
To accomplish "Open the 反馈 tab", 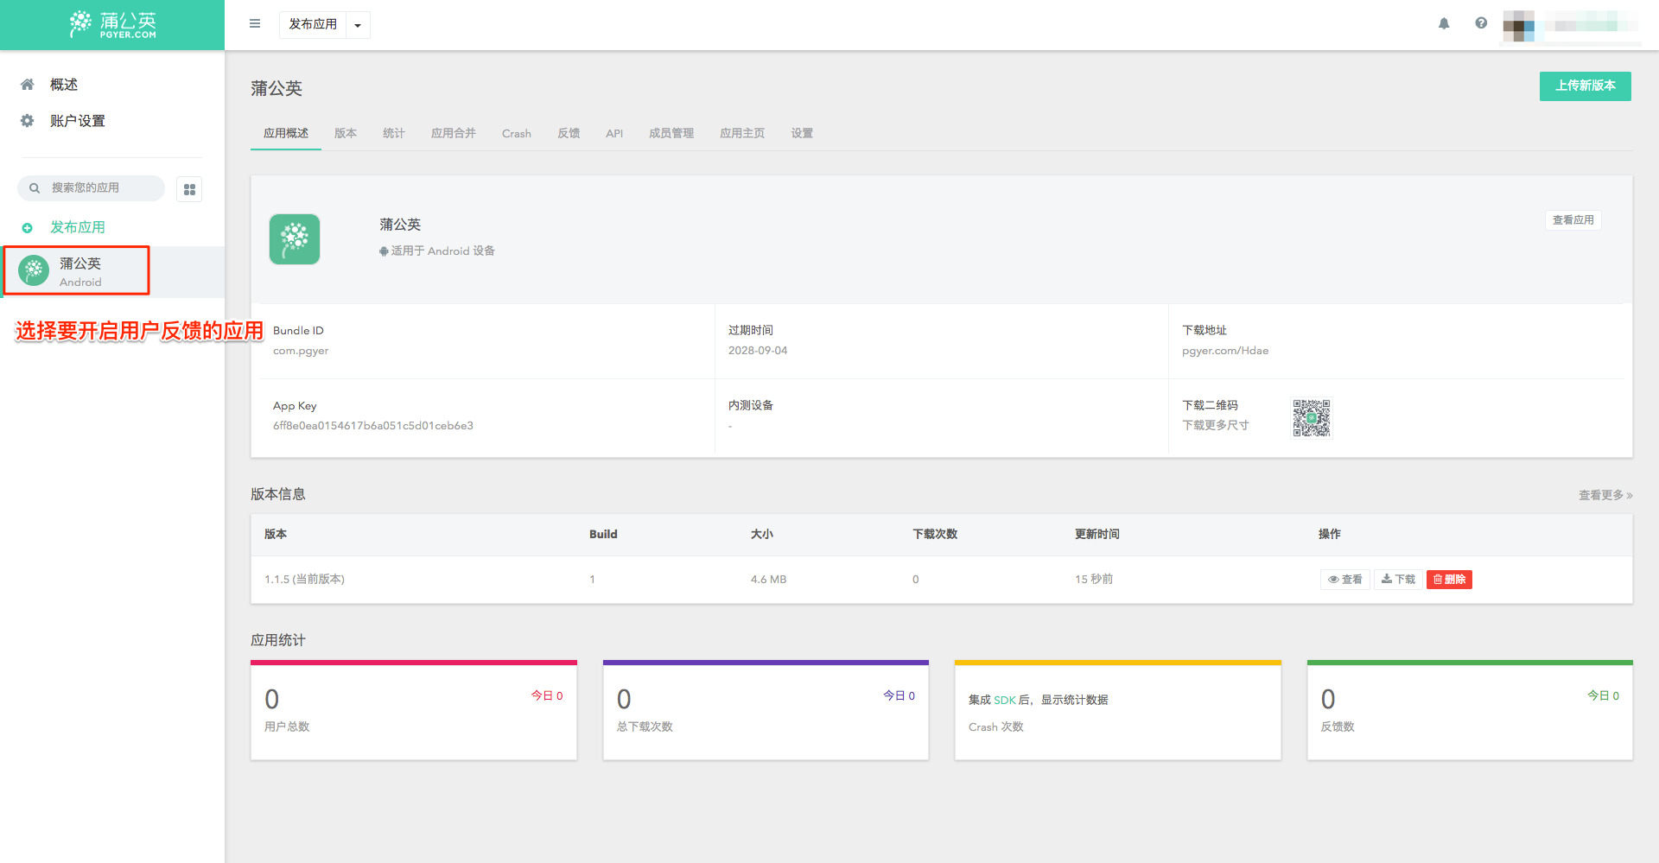I will pyautogui.click(x=569, y=133).
